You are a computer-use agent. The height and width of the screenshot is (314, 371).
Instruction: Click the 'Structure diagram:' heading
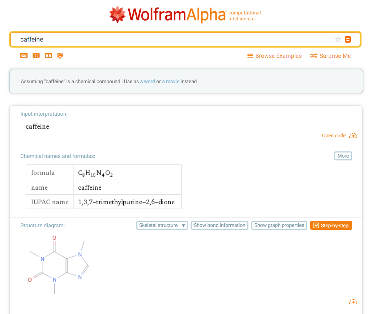[x=43, y=225]
